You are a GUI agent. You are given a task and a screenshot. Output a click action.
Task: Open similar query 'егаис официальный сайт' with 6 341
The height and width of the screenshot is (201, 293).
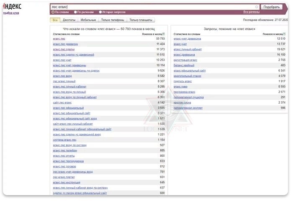pyautogui.click(x=190, y=71)
